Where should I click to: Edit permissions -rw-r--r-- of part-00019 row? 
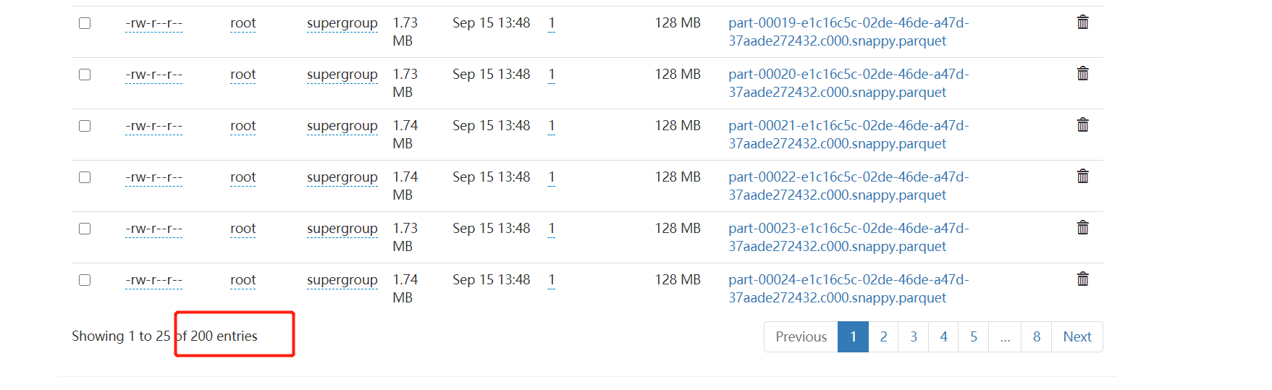[x=153, y=23]
